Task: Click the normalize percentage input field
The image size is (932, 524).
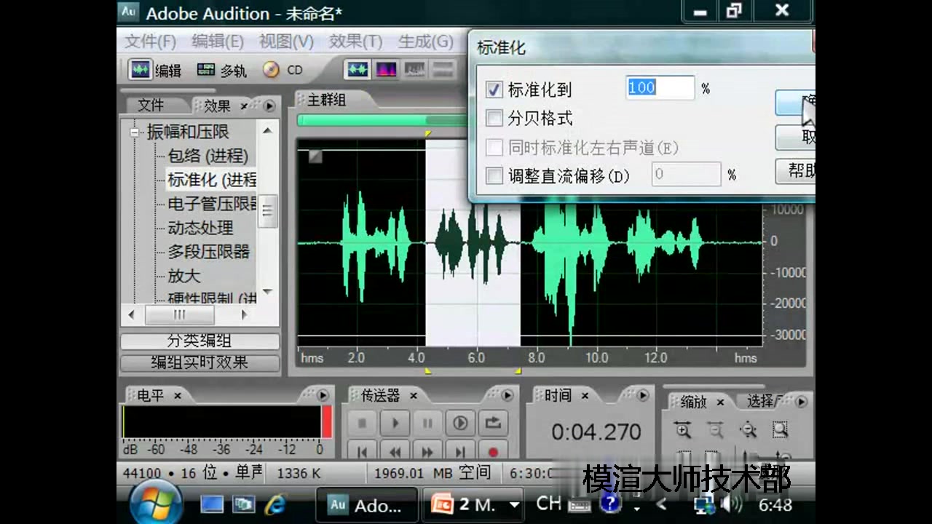Action: [660, 88]
